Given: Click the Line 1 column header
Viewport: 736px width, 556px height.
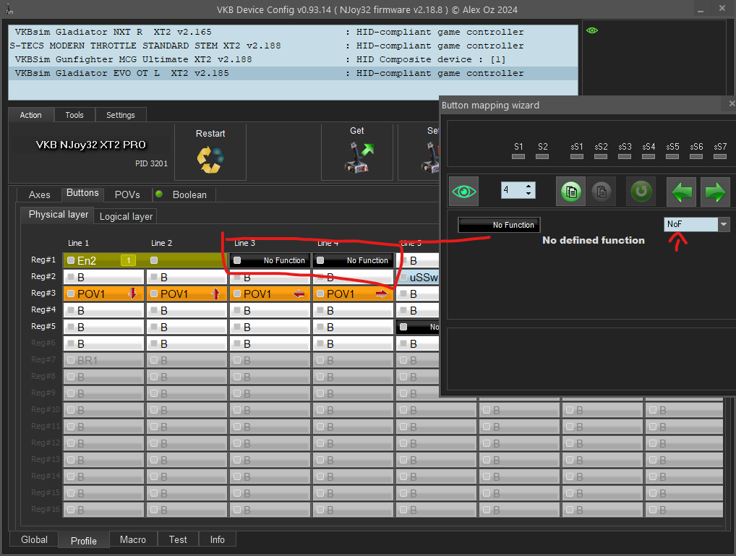Looking at the screenshot, I should click(78, 243).
